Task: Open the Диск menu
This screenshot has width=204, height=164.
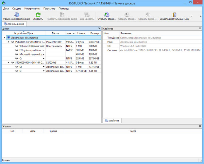Action: coord(6,8)
